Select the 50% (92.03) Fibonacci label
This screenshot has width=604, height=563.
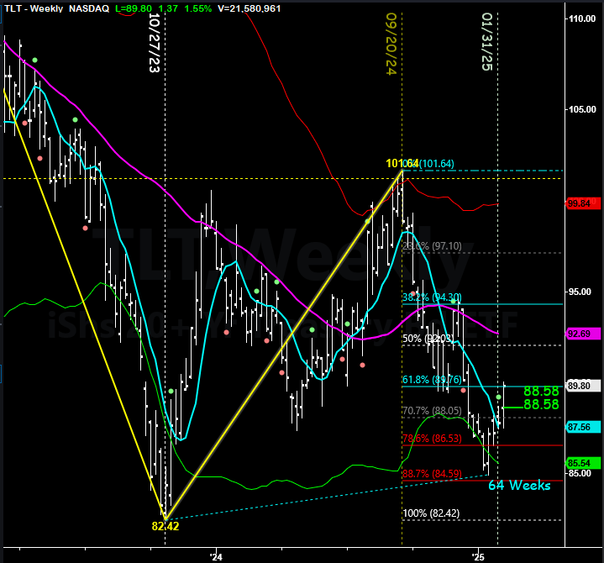(x=428, y=339)
